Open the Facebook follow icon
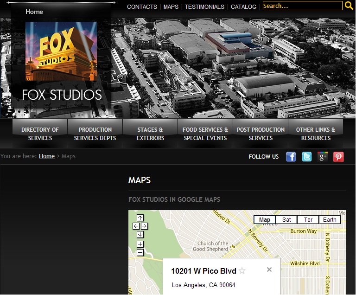 pos(291,157)
